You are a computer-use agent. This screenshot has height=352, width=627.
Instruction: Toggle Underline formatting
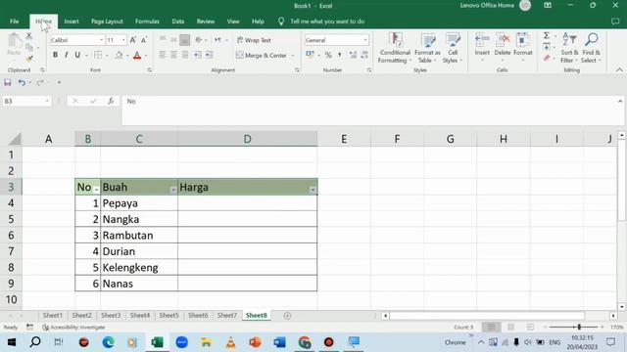[77, 55]
